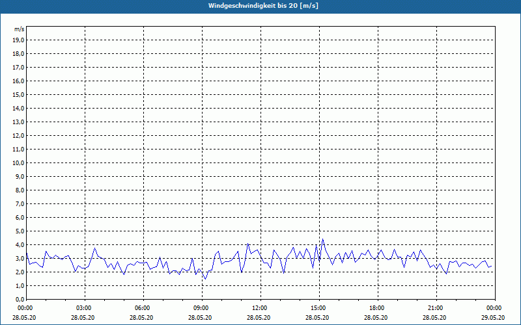Click the wind speed peak after 15:00

(322, 239)
